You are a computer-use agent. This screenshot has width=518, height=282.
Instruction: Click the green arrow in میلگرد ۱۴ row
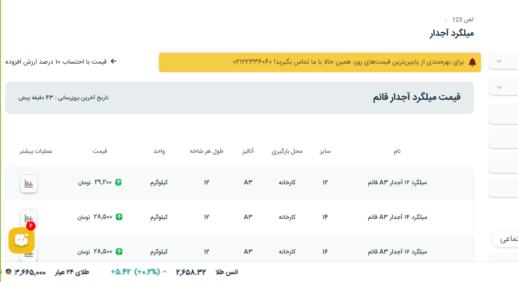pos(119,217)
